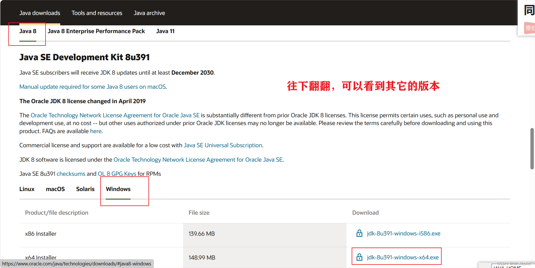Click the lock icon beside jdk-8u391-windows-x64.exe
The width and height of the screenshot is (535, 268).
[359, 257]
